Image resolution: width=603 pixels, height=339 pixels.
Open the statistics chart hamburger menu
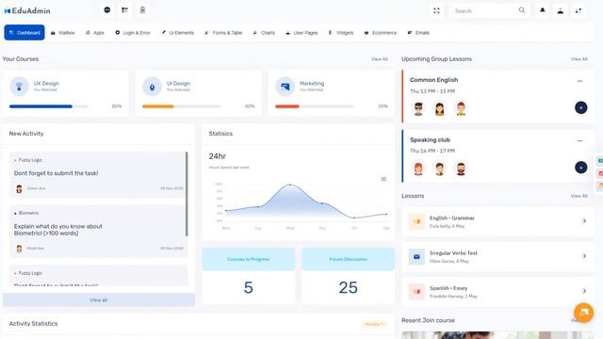[x=383, y=179]
